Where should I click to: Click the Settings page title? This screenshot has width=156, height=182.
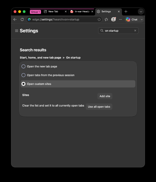point(29,31)
